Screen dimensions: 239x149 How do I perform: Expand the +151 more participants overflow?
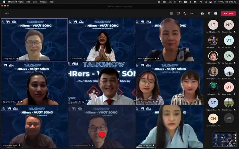(229, 119)
